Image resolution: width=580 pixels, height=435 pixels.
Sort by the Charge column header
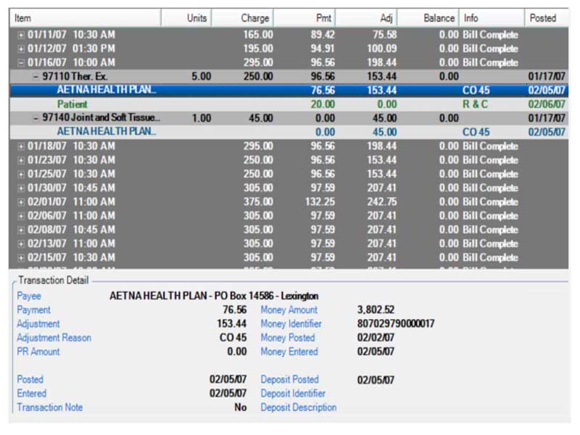(x=242, y=18)
